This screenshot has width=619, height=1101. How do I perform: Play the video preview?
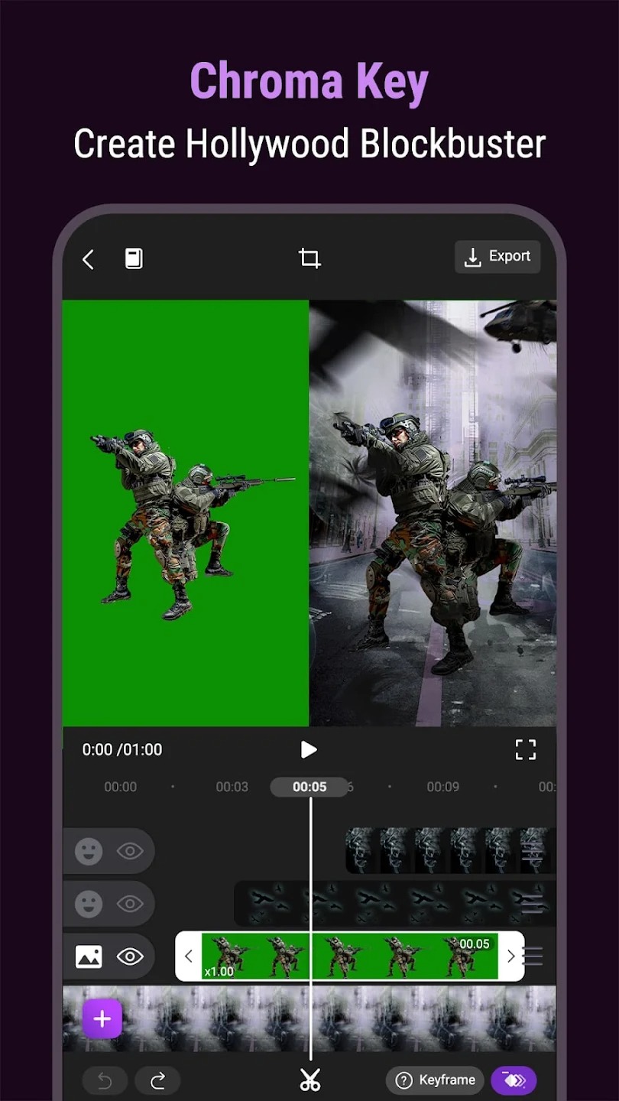309,749
